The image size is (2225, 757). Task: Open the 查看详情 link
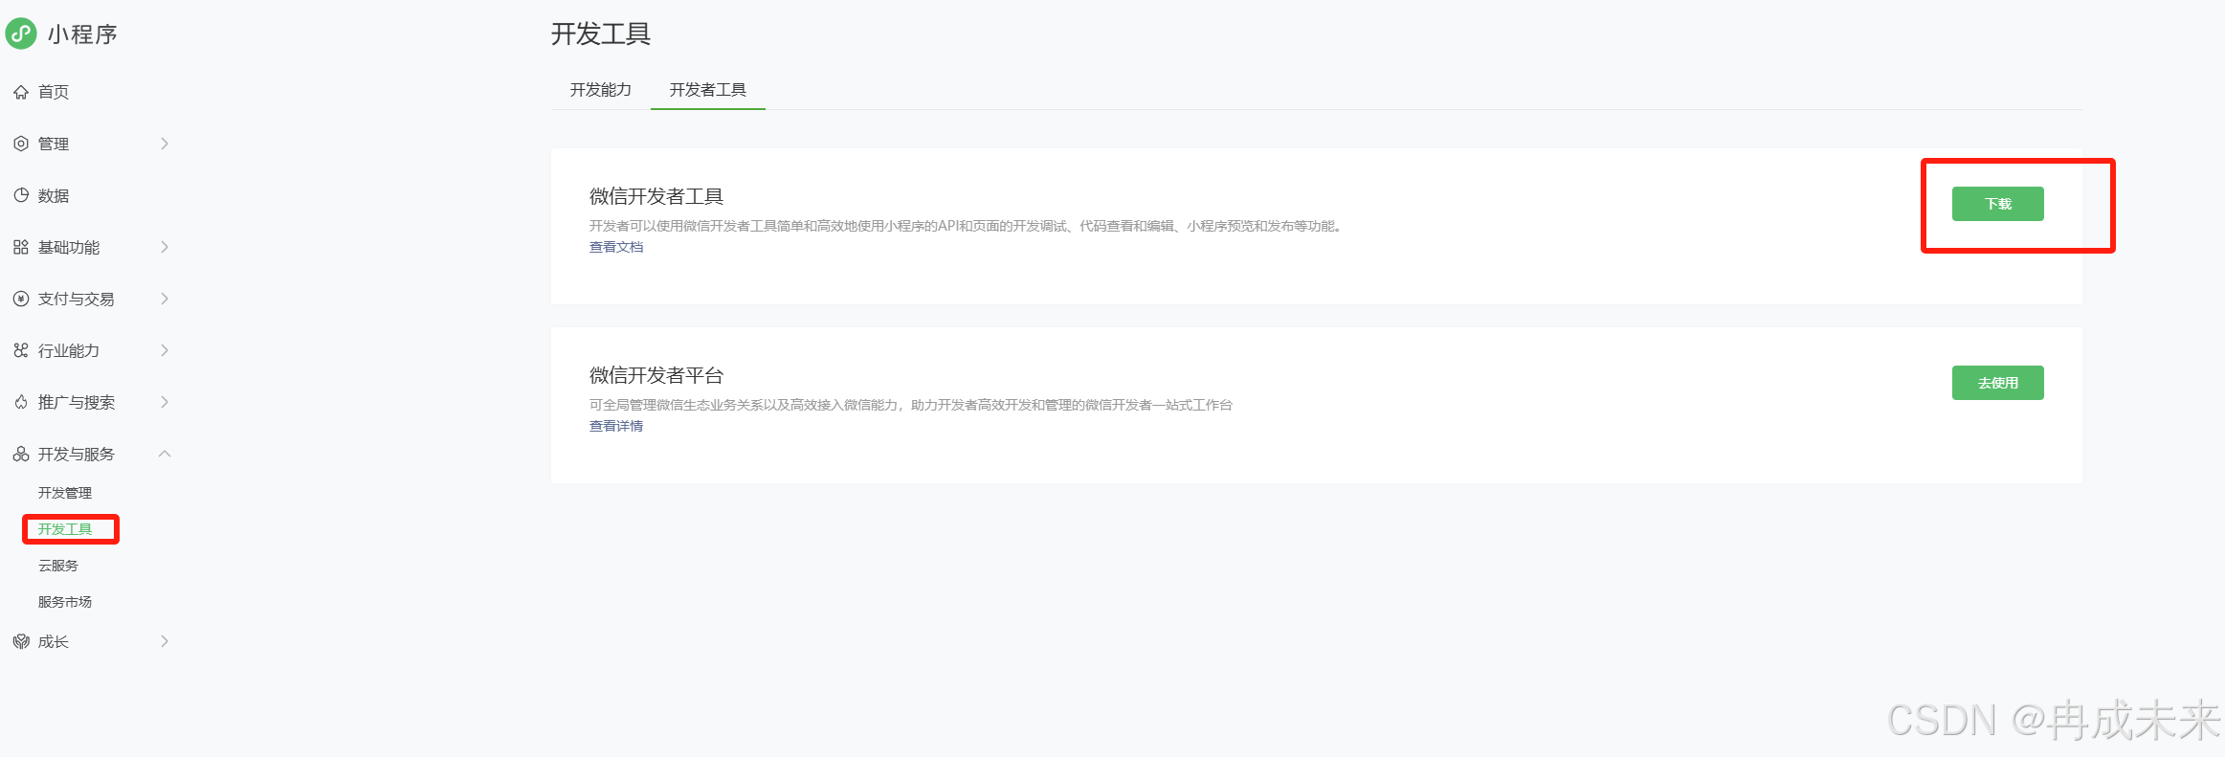(x=616, y=426)
